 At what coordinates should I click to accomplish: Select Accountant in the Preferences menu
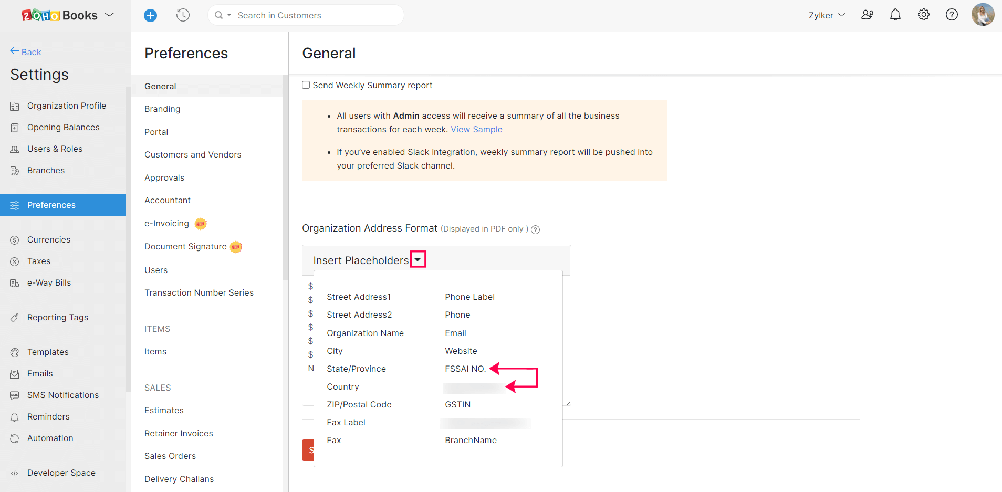[167, 200]
